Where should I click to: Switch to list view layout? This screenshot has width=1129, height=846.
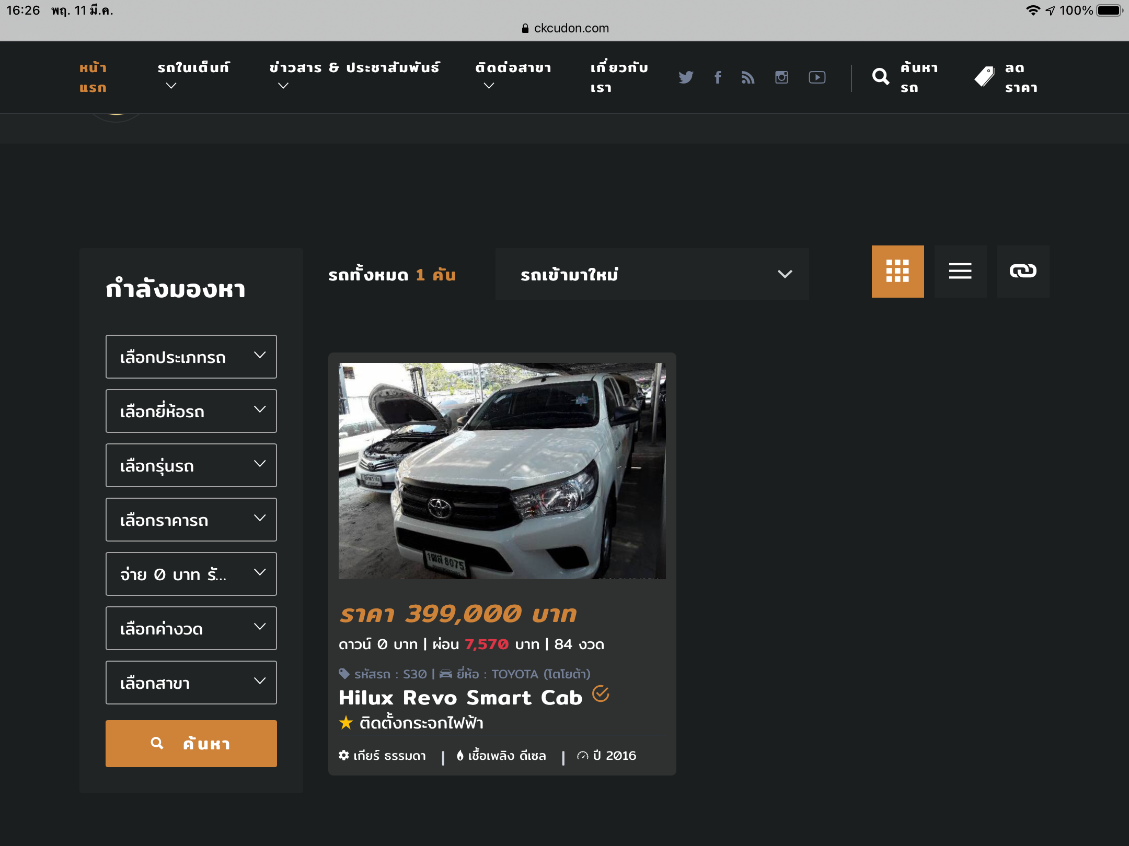click(960, 271)
